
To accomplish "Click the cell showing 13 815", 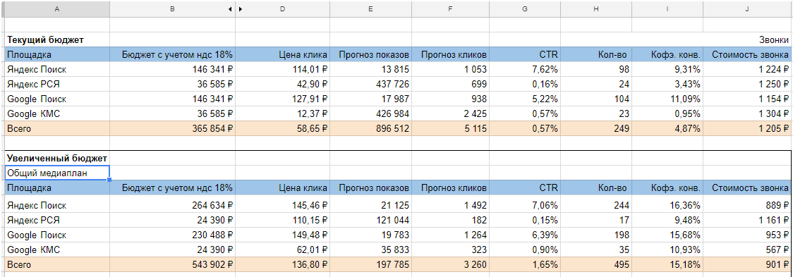I will coord(370,69).
